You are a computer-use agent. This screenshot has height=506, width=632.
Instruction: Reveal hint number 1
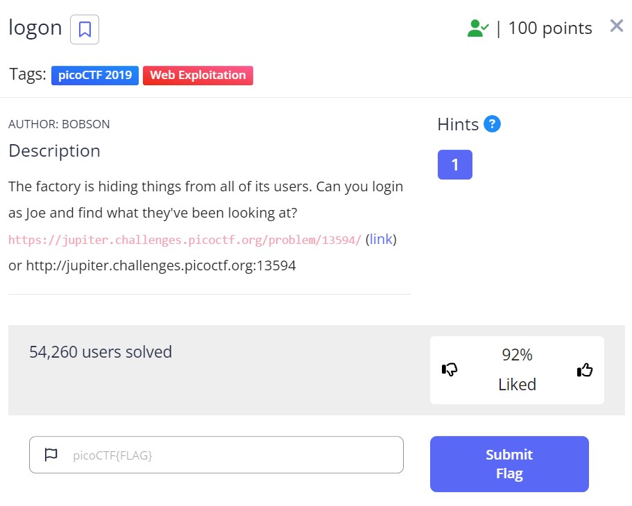coord(454,164)
